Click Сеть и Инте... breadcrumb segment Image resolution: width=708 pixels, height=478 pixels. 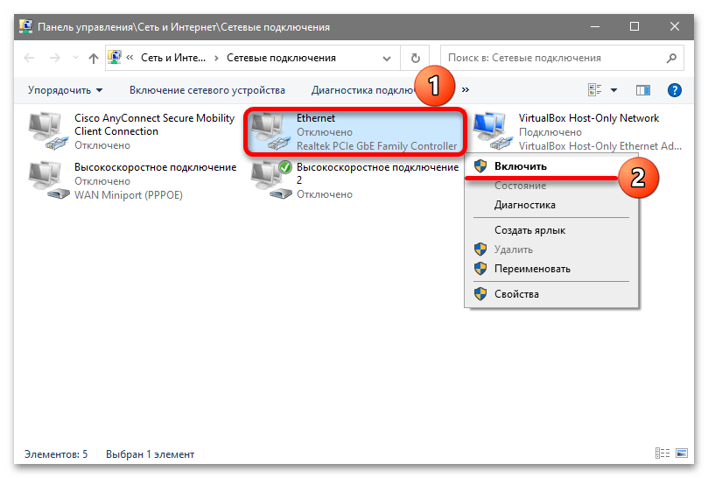pos(173,58)
